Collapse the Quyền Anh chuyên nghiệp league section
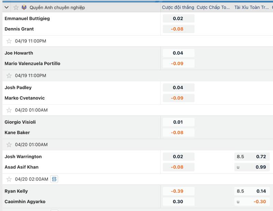This screenshot has width=273, height=211. tap(6, 8)
